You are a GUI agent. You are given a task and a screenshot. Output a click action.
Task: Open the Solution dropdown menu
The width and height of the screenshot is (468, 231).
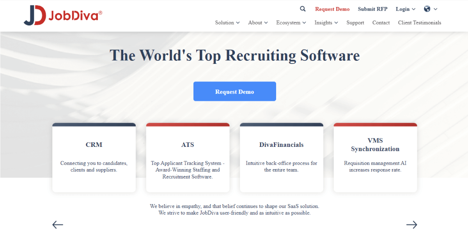coord(227,23)
